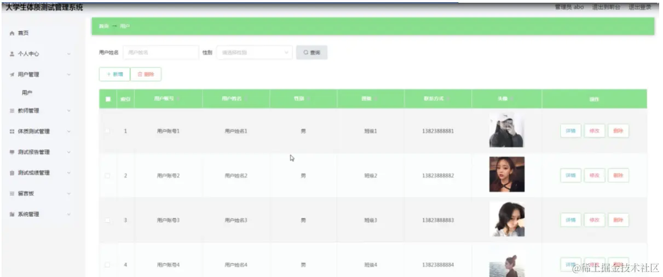Screen dimensions: 663x277
Task: Open the avatar thumbnail of 用户账号3
Action: 506,219
